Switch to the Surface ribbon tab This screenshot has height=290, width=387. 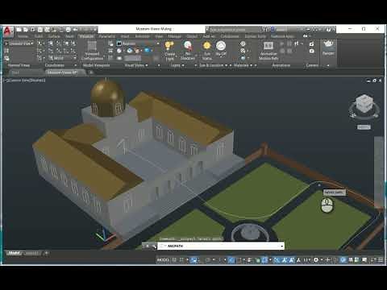tap(54, 36)
